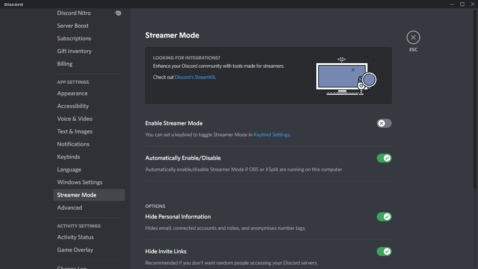Click the LOOKING FOR INTEGRATIONS? heading
Image resolution: width=478 pixels, height=269 pixels.
[x=187, y=58]
